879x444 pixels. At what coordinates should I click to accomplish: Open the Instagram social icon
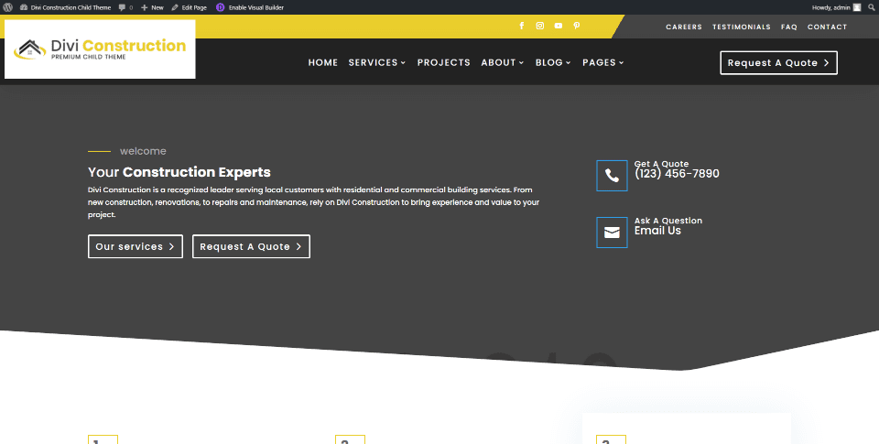point(540,27)
